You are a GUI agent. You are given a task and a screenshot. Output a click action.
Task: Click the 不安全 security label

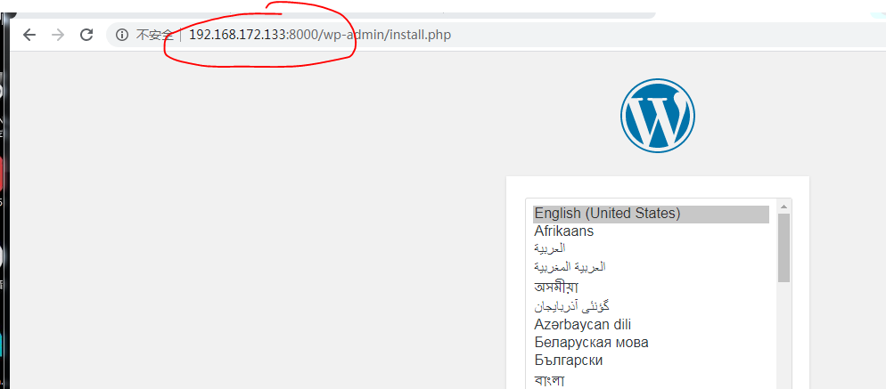[x=154, y=35]
